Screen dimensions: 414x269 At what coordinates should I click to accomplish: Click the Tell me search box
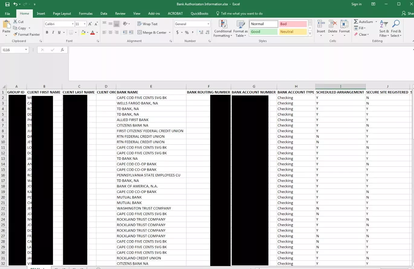point(241,14)
